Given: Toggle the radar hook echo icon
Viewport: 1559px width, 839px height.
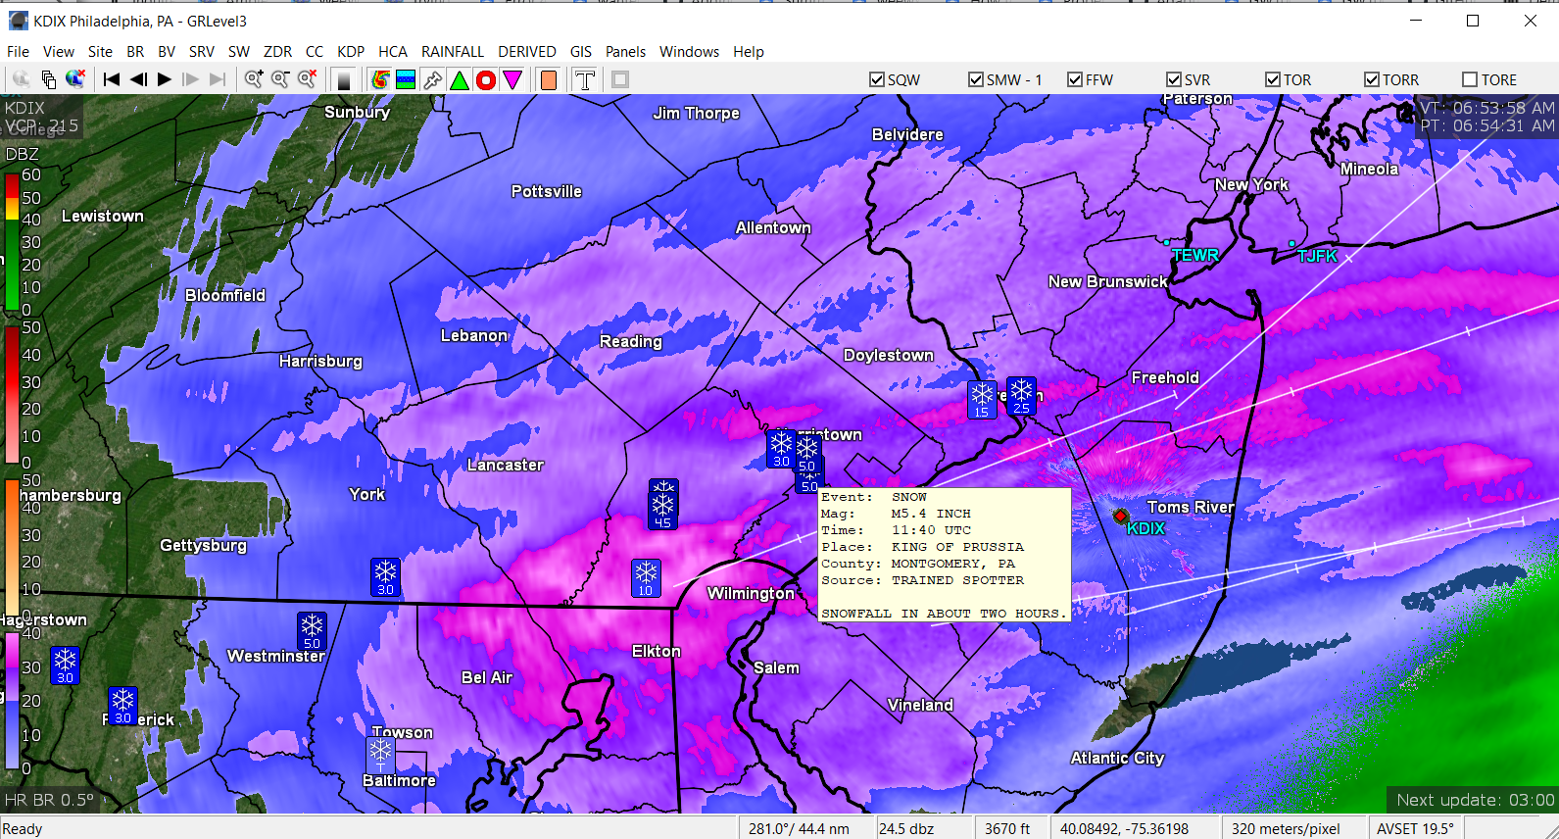Looking at the screenshot, I should [379, 79].
